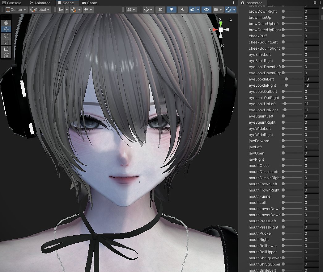Open the Inspector panel kebab menu
Screen dimensions: 323x272
(320, 3)
